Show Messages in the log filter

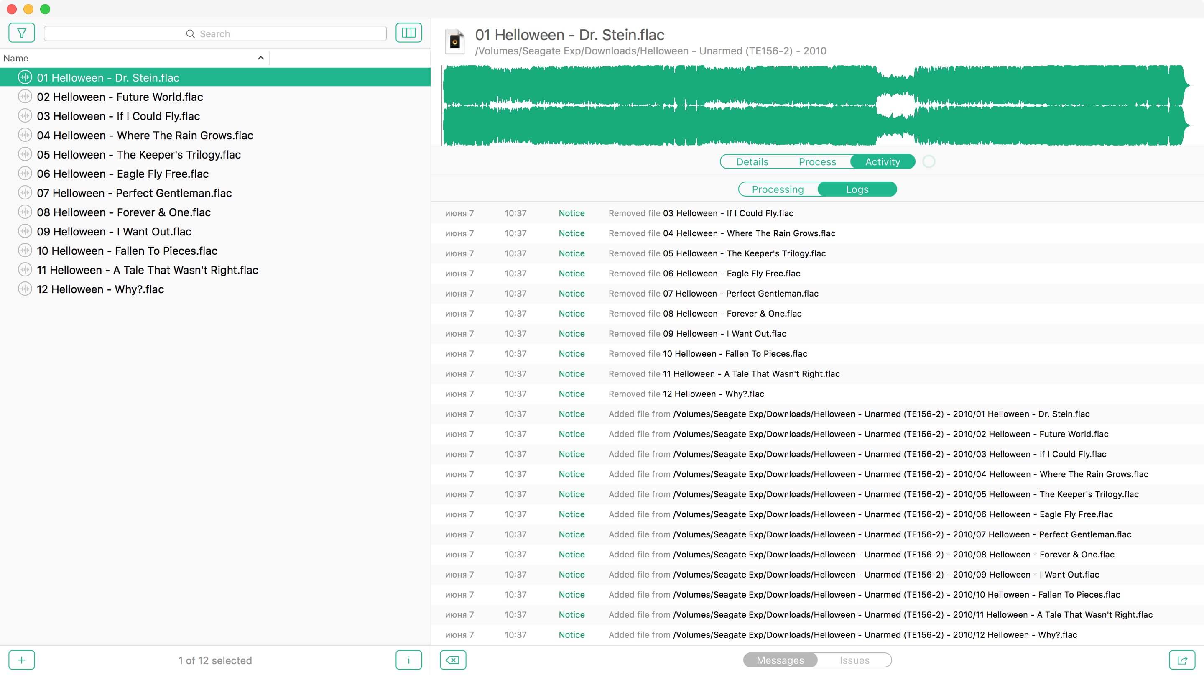point(780,660)
